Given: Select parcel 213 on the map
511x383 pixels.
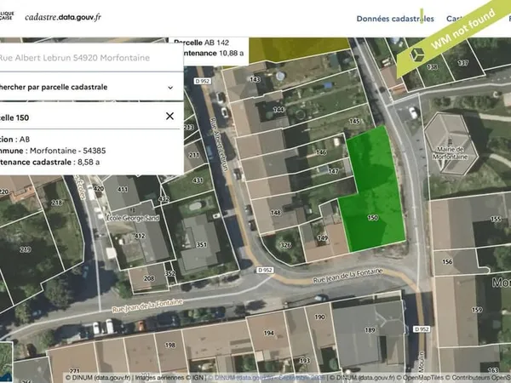Looking at the screenshot, I should 189,127.
